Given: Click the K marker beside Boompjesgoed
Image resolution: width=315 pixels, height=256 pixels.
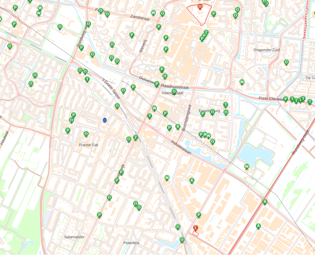Looking at the screenshot, I should 178,127.
